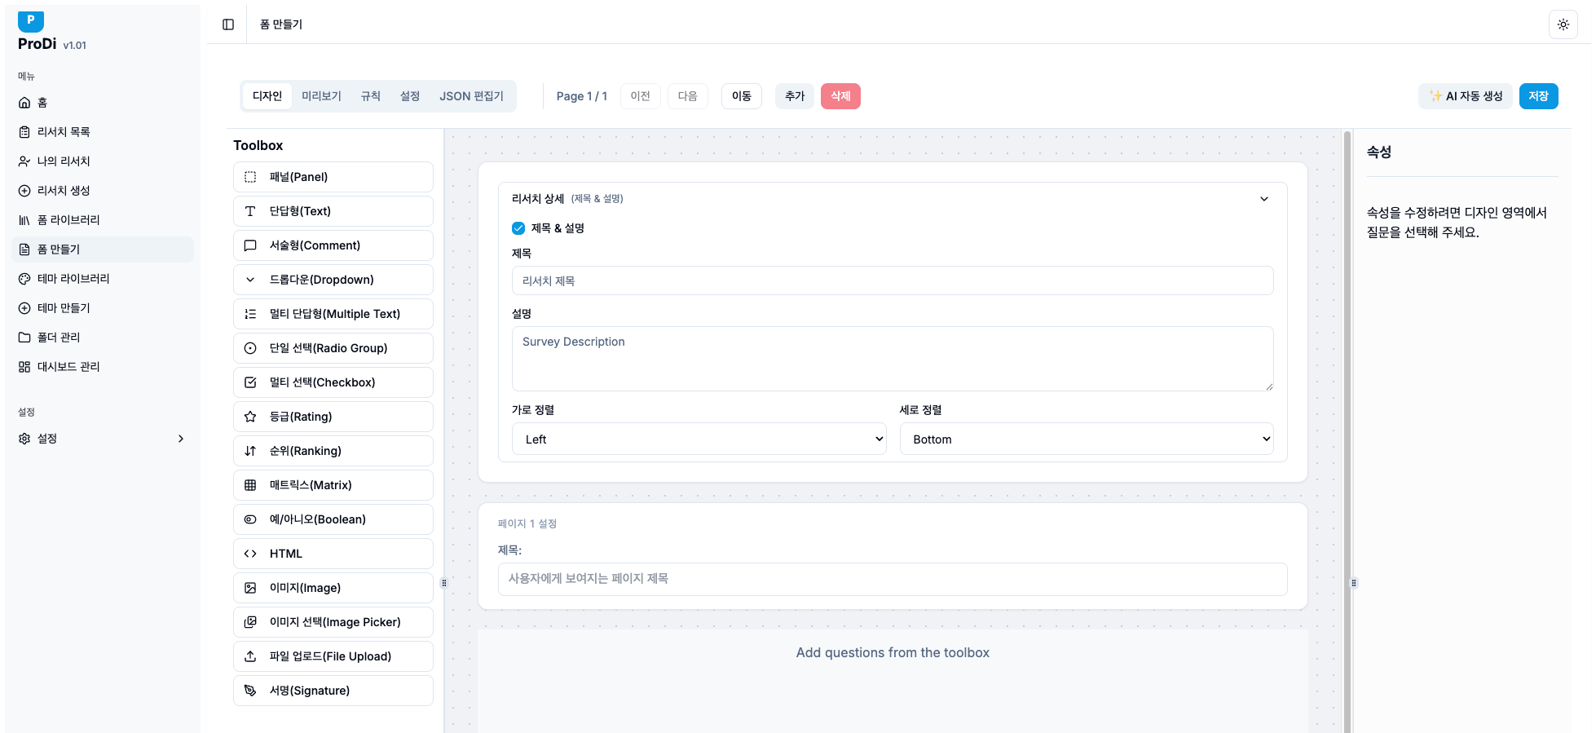Open the 세로 정렬 Bottom dropdown
Viewport: 1596px width, 733px height.
pyautogui.click(x=1086, y=439)
